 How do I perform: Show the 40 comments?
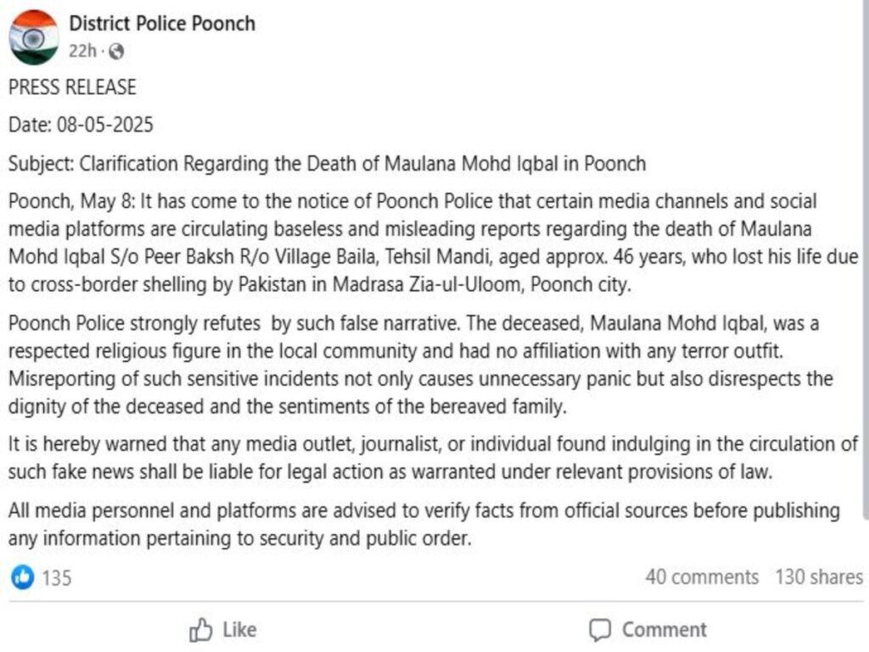tap(702, 577)
